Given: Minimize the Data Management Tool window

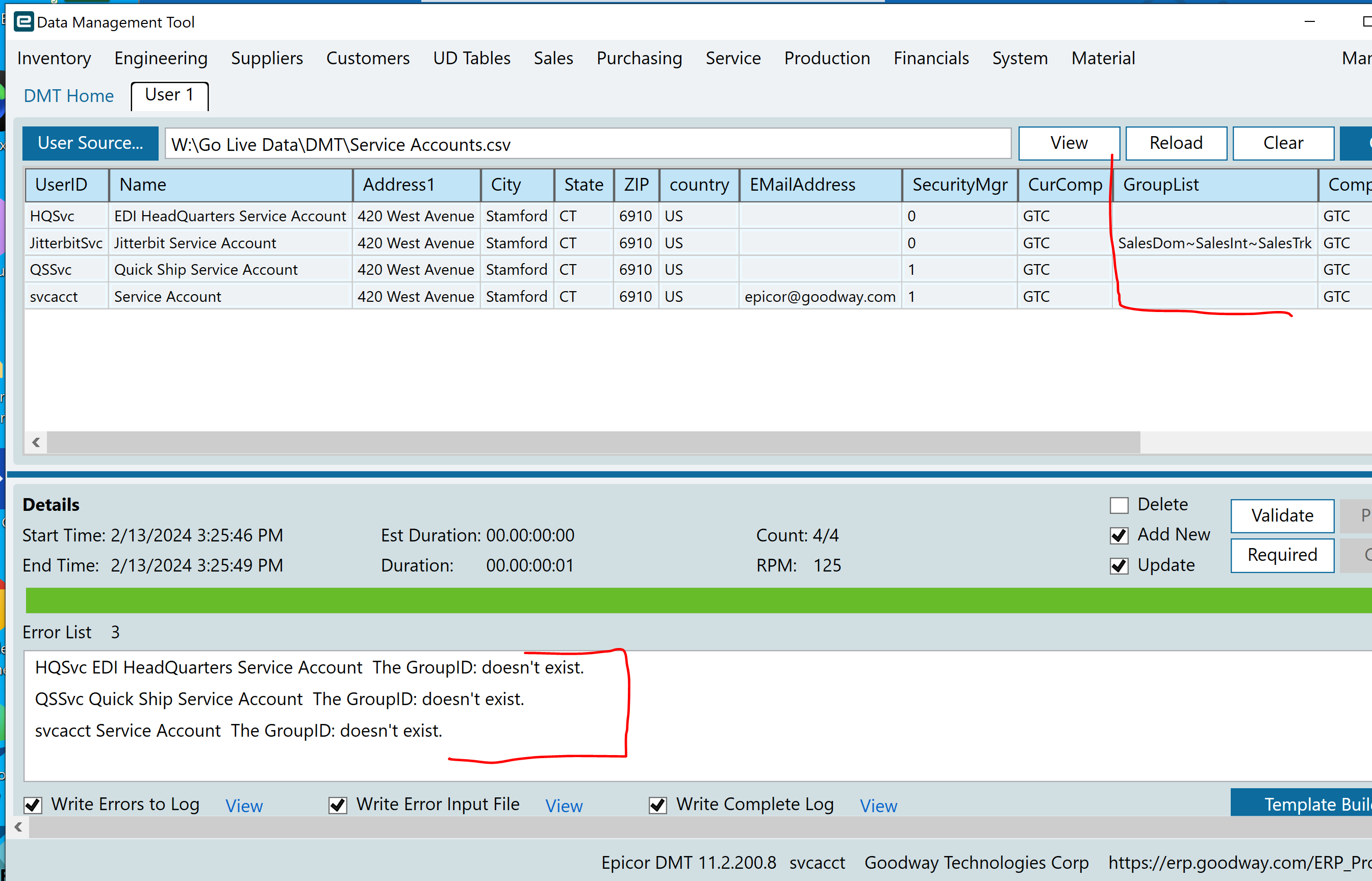Looking at the screenshot, I should 1309,22.
